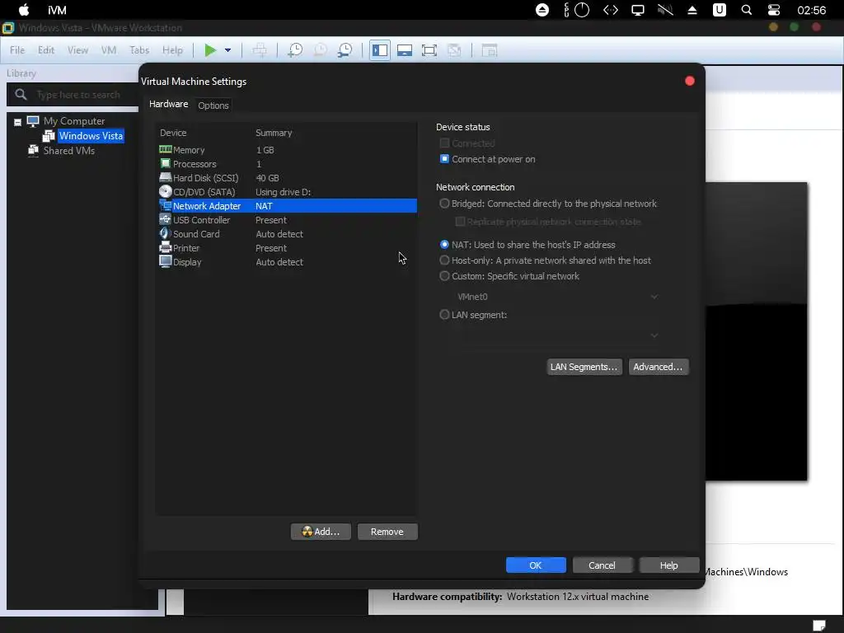Image resolution: width=844 pixels, height=633 pixels.
Task: Select the Hard Disk (SCSI) device
Action: click(x=288, y=178)
